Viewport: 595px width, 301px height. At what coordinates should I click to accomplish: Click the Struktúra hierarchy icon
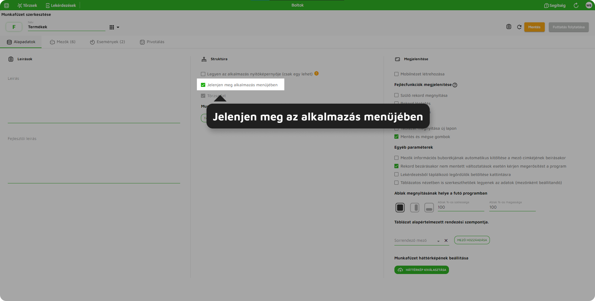(204, 59)
